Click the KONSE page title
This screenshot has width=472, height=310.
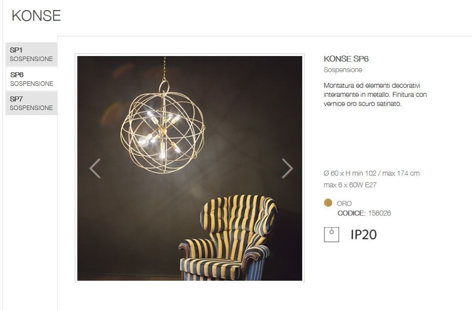pyautogui.click(x=36, y=16)
